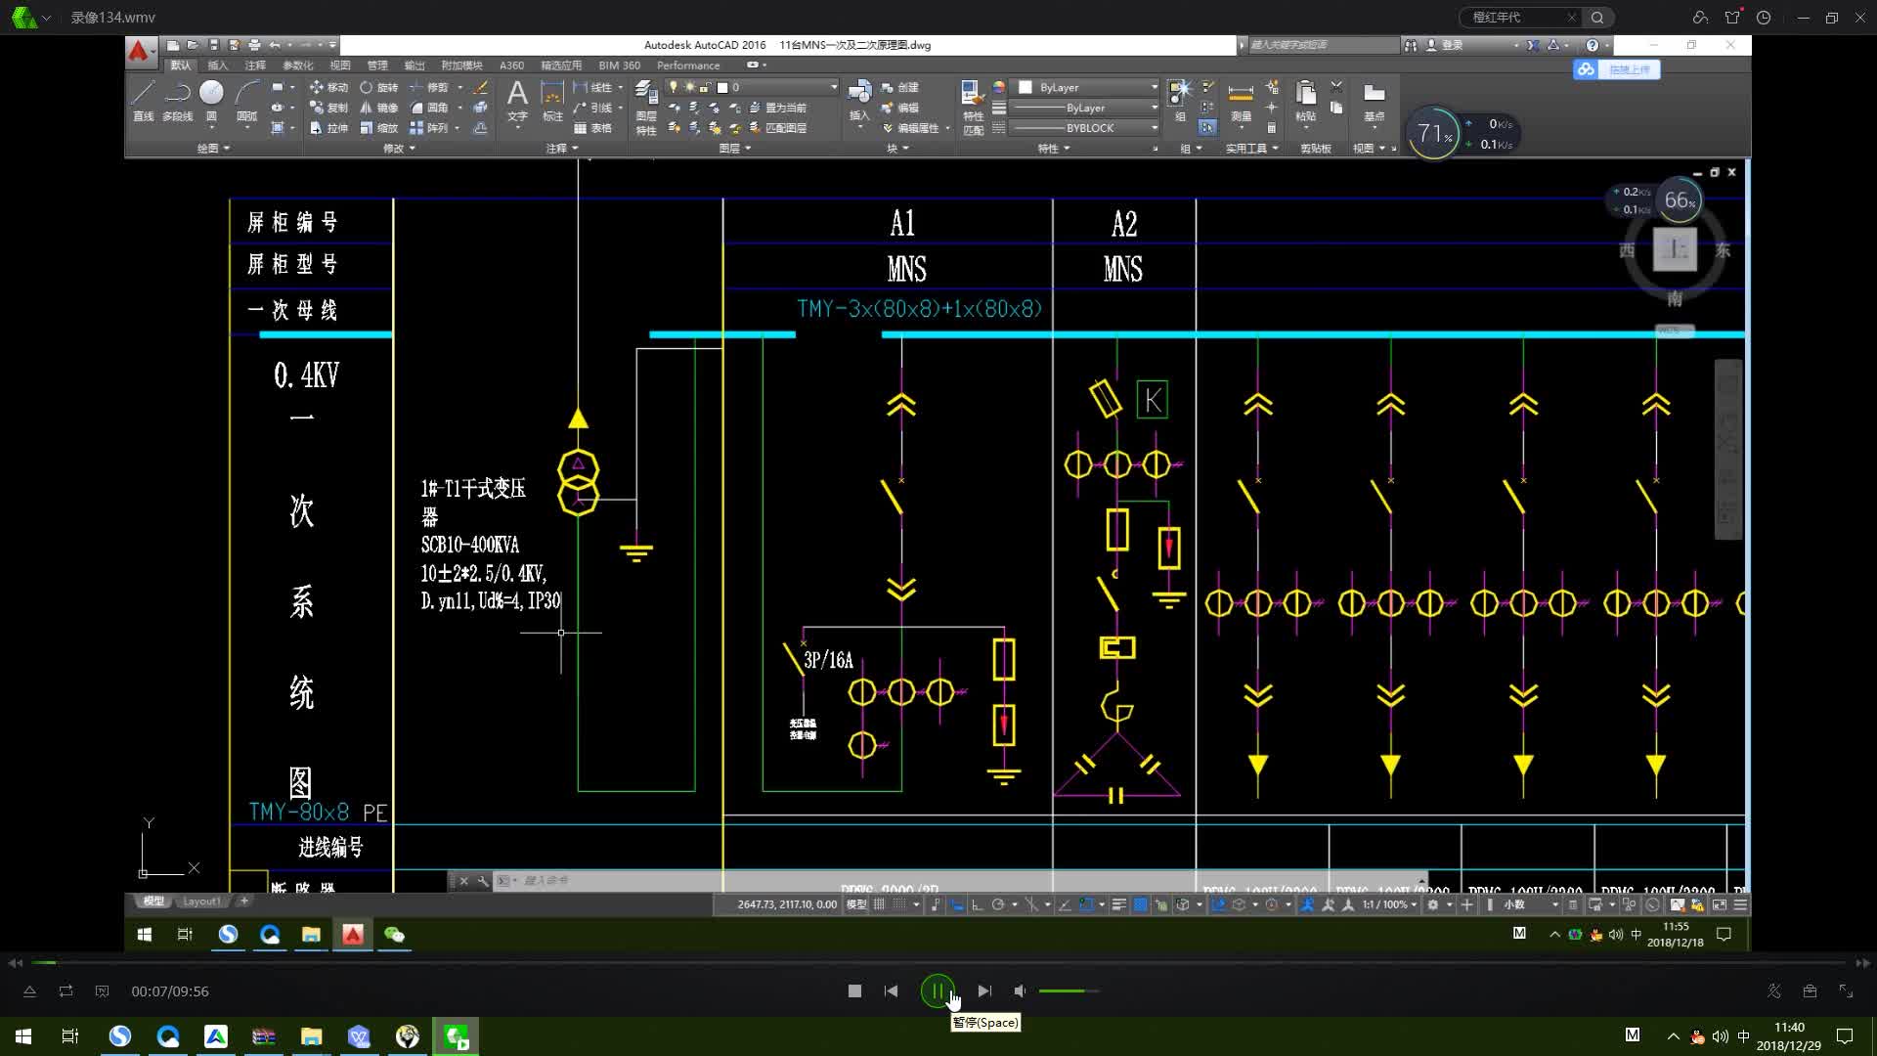Click the Plot/Print icon in quick access toolbar
The width and height of the screenshot is (1877, 1056).
[x=254, y=45]
